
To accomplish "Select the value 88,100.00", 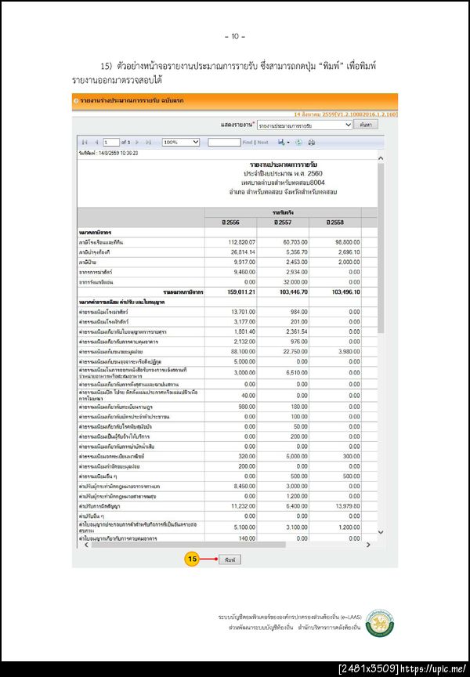I will [243, 352].
